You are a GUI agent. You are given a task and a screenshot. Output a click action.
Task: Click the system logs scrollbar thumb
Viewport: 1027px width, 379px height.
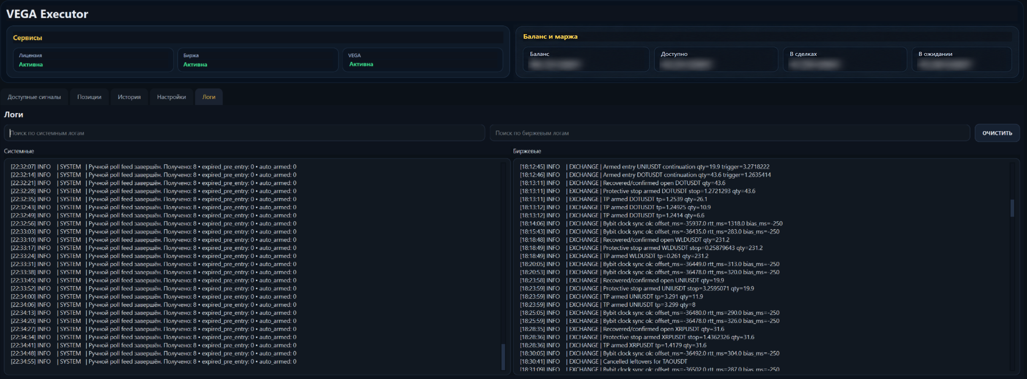coord(503,357)
